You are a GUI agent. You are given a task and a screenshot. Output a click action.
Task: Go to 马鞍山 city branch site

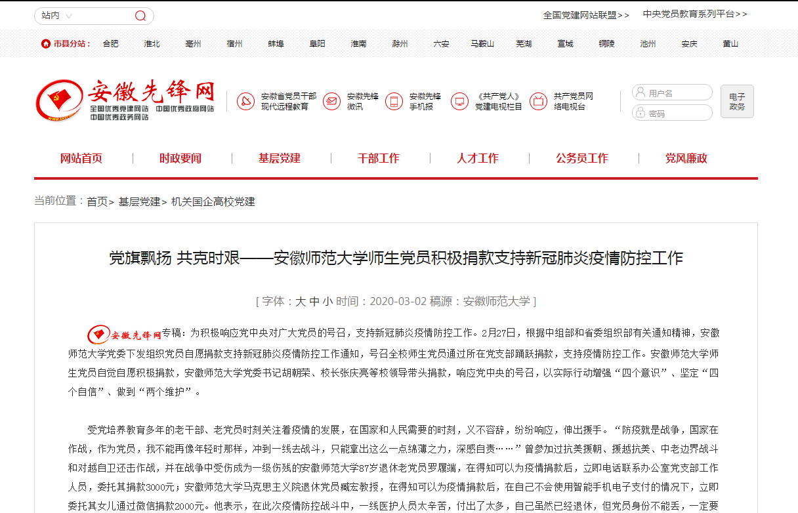tap(482, 44)
